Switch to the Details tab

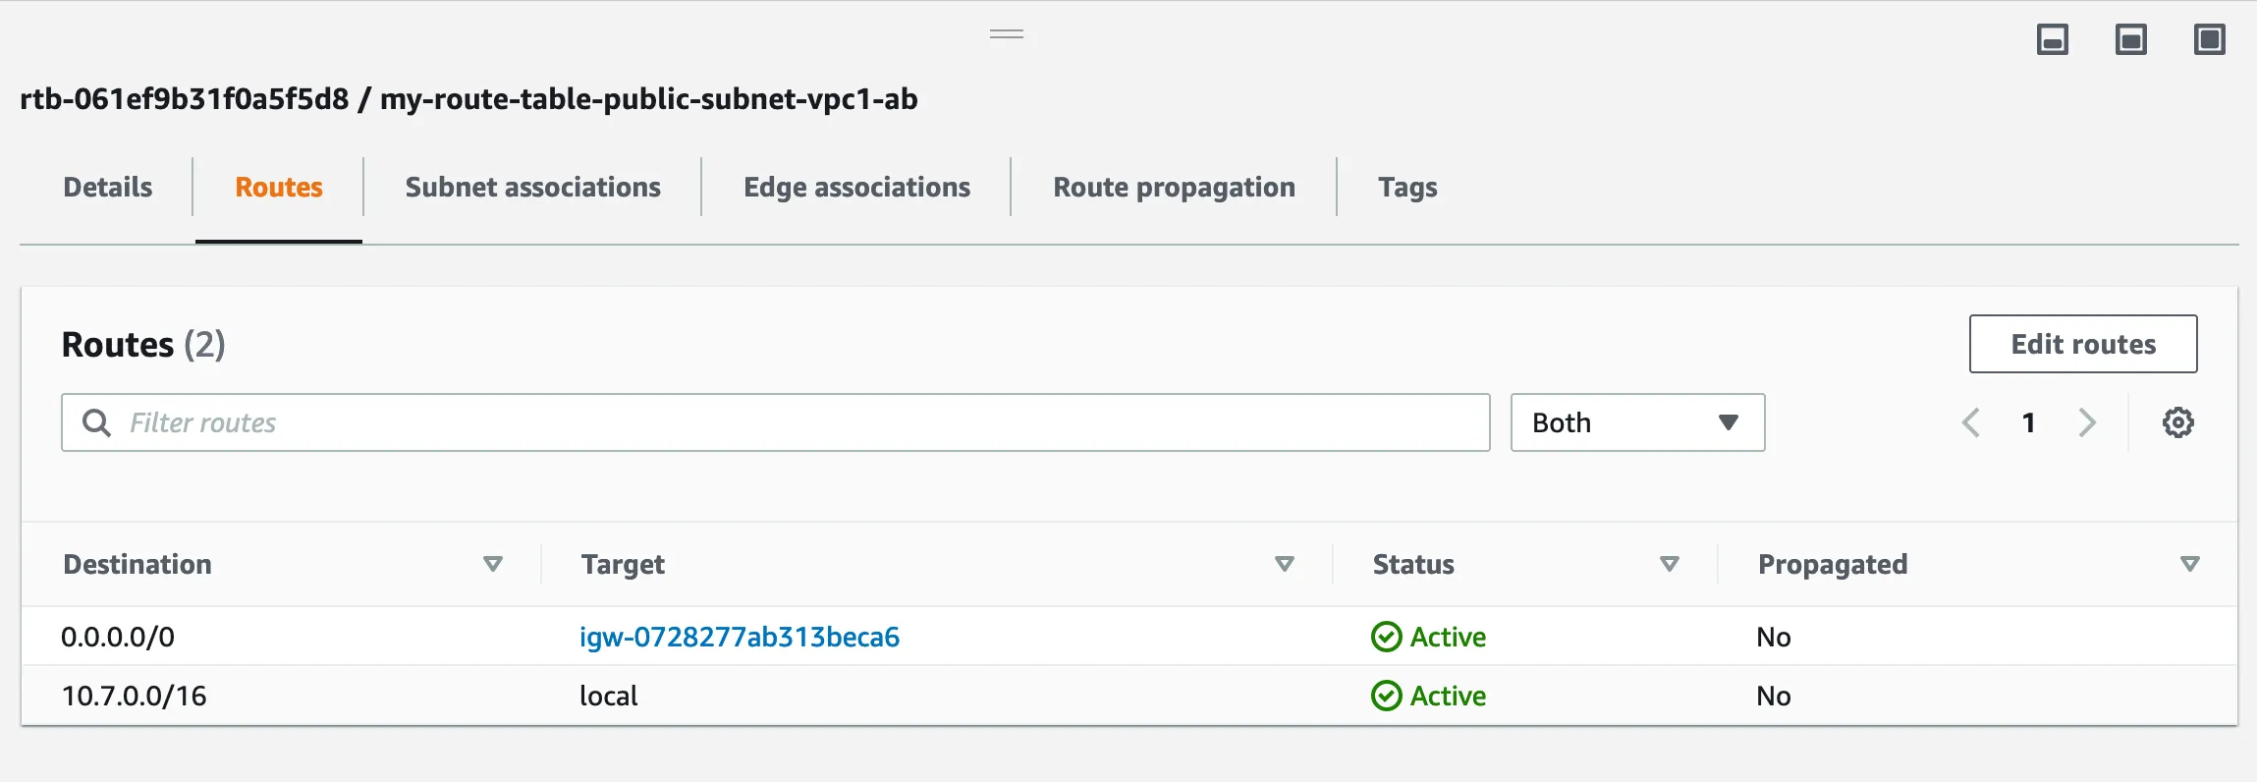click(x=108, y=187)
